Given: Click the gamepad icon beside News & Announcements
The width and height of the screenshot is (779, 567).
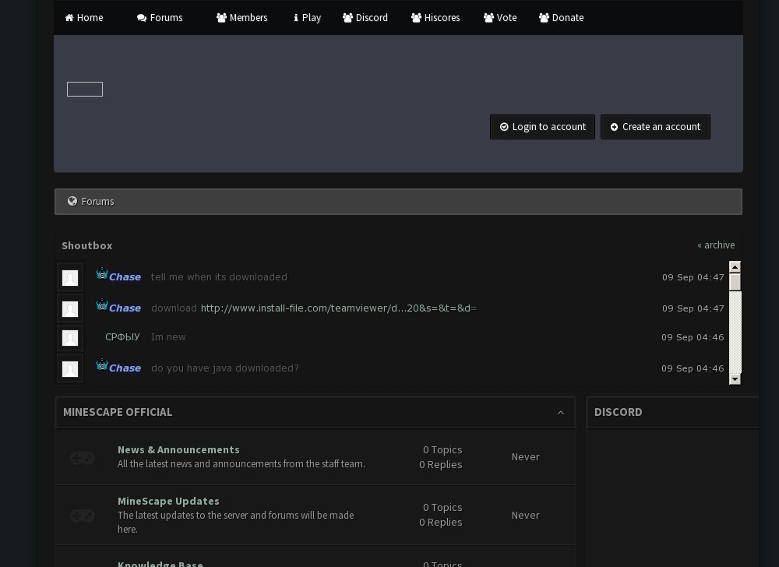Looking at the screenshot, I should click(83, 458).
